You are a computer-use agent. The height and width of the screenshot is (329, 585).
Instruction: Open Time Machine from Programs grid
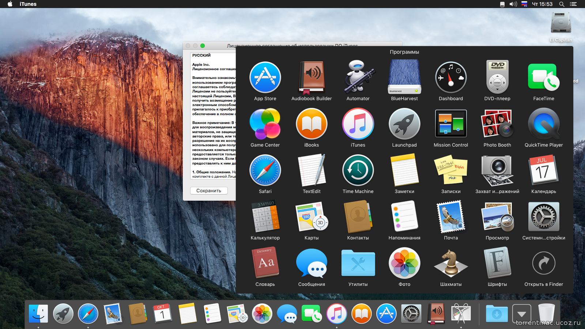tap(358, 170)
